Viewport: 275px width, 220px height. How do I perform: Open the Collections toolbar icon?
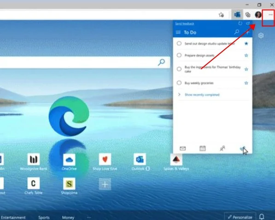click(x=248, y=15)
